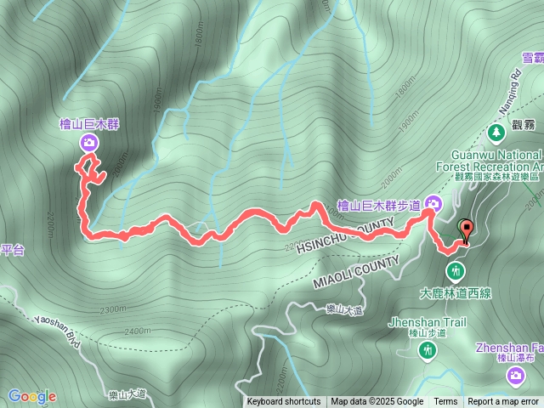The height and width of the screenshot is (408, 544).
Task: Open the Terms link
Action: click(x=445, y=402)
